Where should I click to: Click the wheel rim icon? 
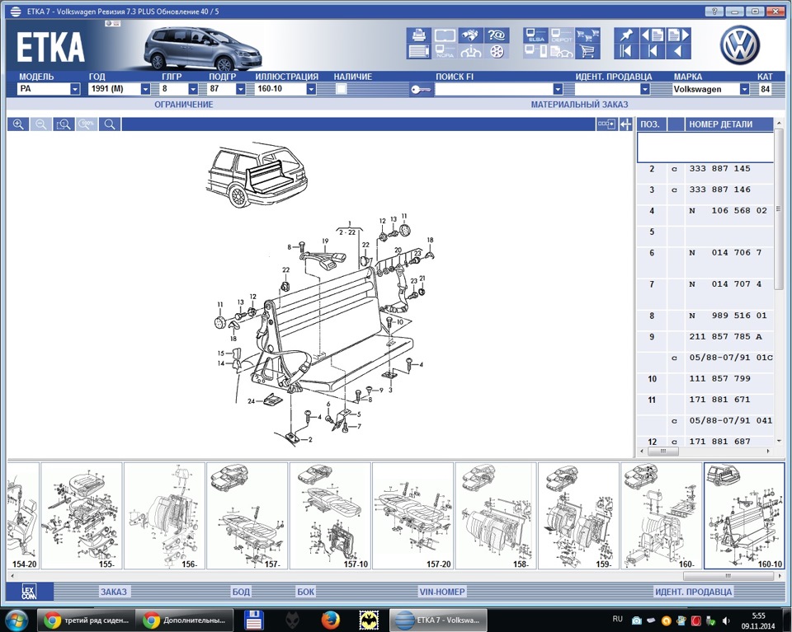497,51
